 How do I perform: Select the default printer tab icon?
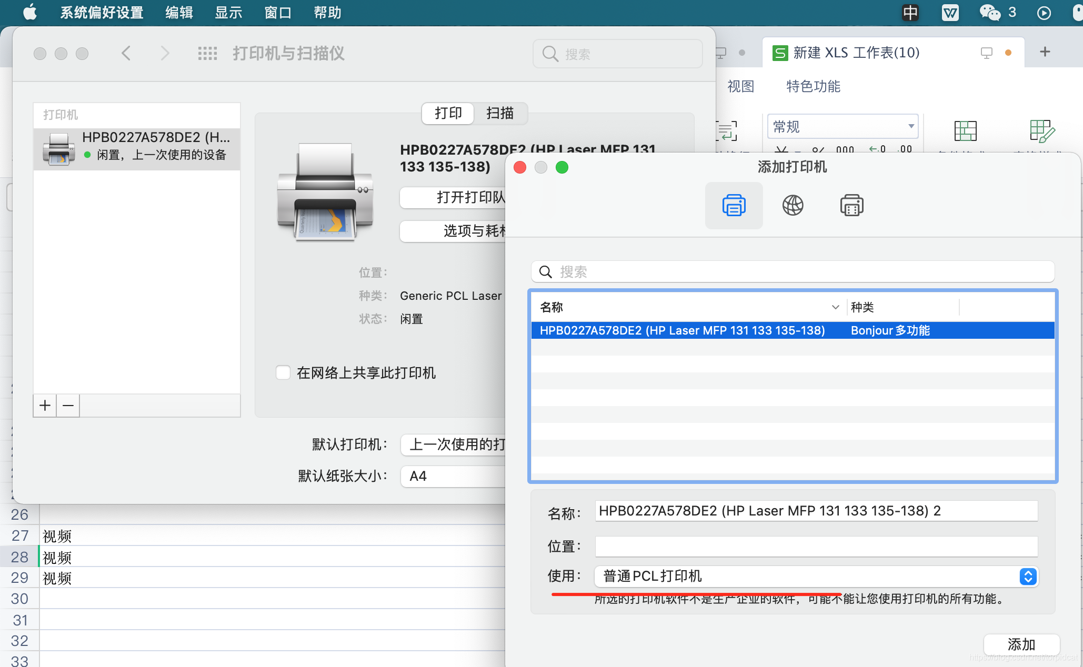734,205
